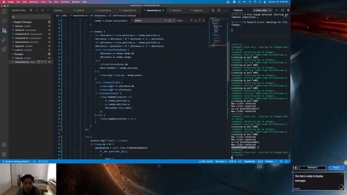Click Prettier in status bar
The image size is (347, 195).
pyautogui.click(x=271, y=161)
